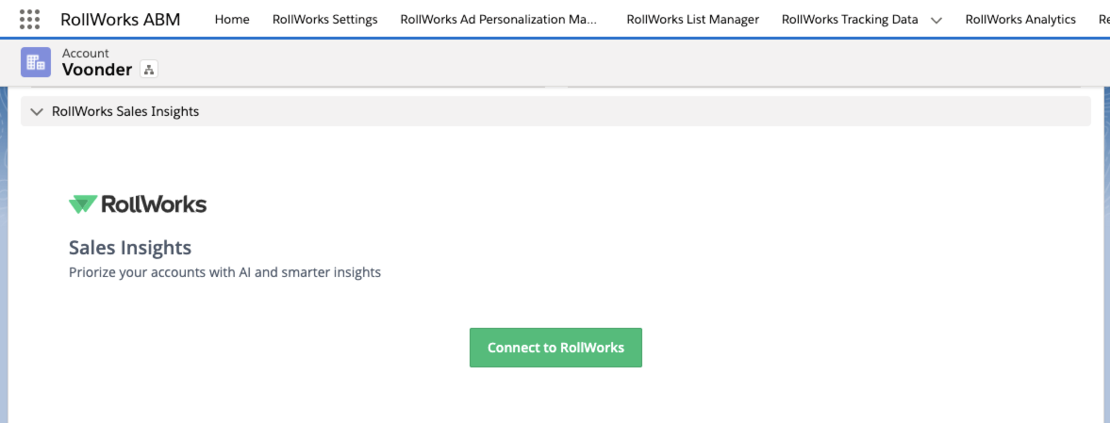Click the RollWorks Sales Insights section title
Screen dimensions: 1110x423
[x=125, y=111]
